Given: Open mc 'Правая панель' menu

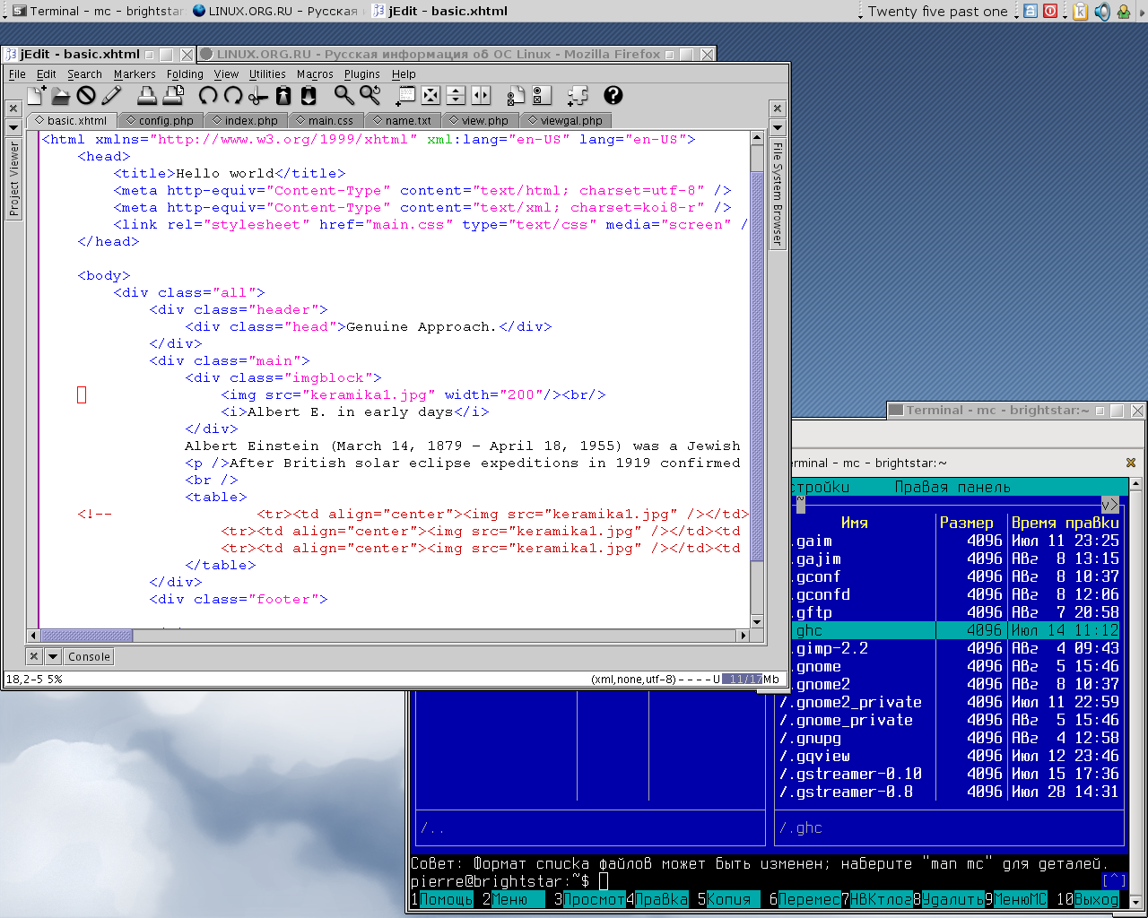Looking at the screenshot, I should (x=952, y=487).
